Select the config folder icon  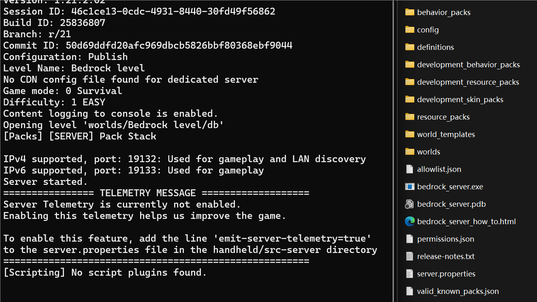click(409, 30)
